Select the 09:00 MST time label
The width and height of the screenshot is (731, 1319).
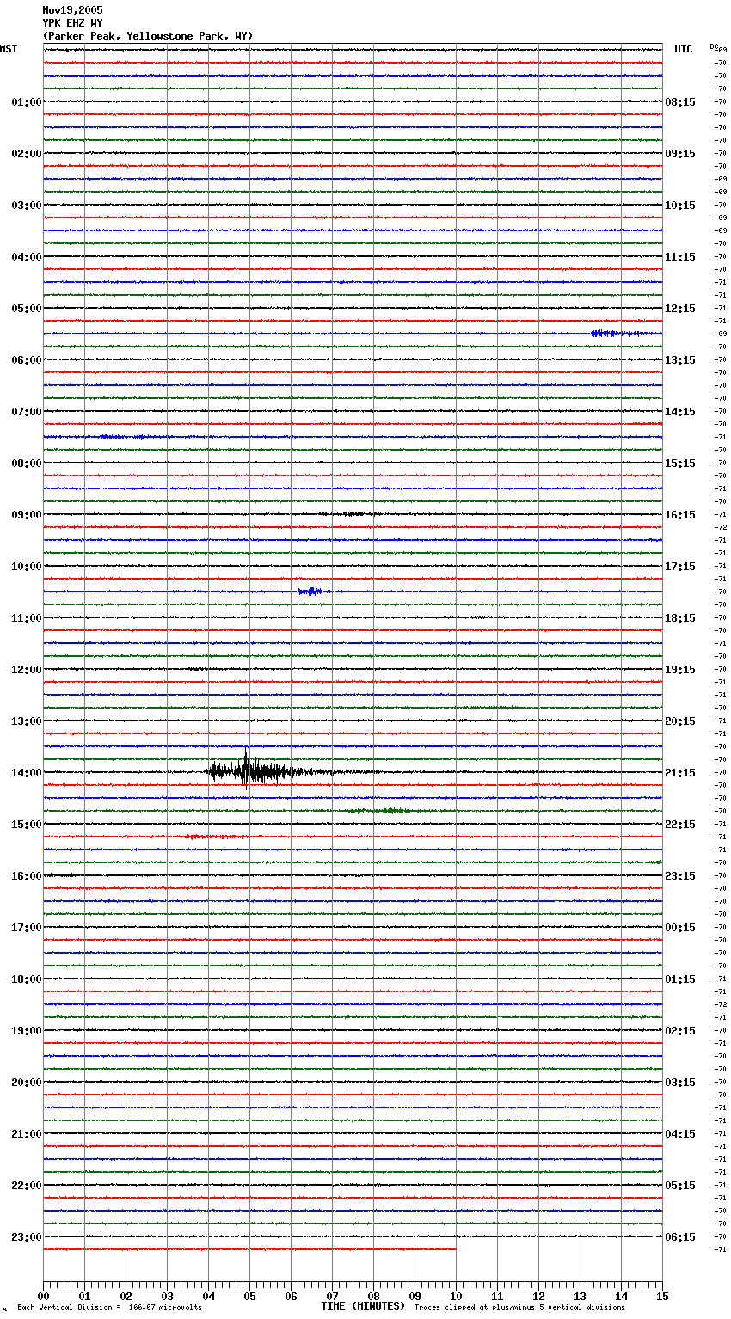(27, 515)
